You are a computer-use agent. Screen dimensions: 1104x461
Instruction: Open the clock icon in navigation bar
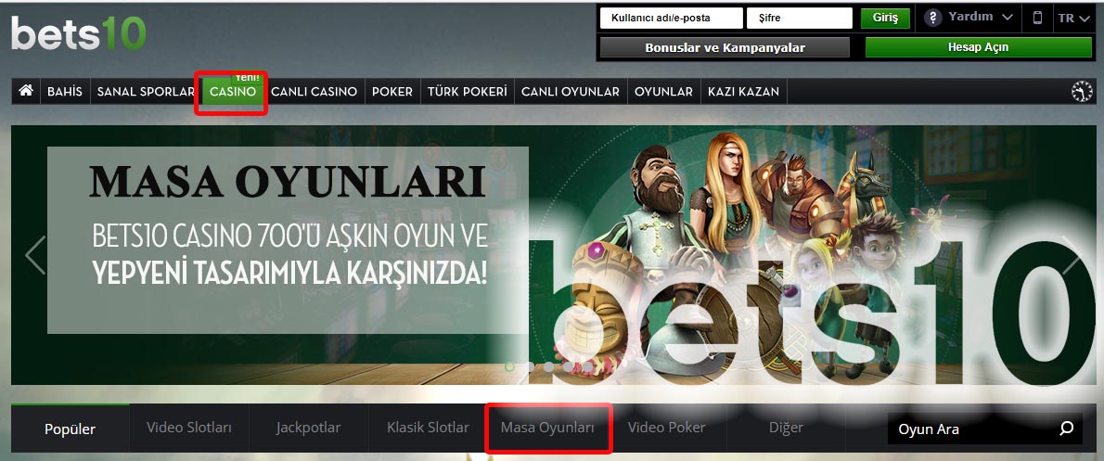click(x=1082, y=92)
